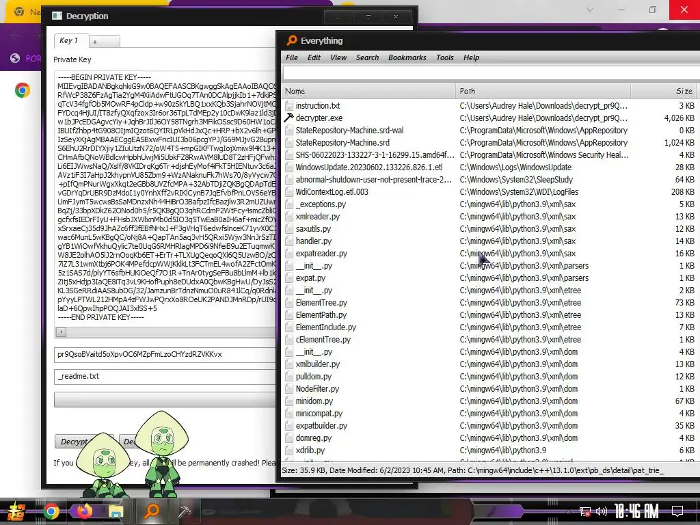Screen dimensions: 700x525
Task: Select the minicompat.py file name
Action: coord(319,414)
